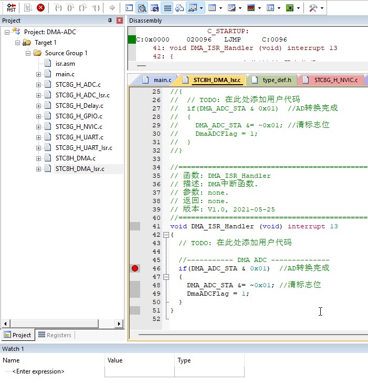Open the Serial Windows icon
This screenshot has width=368, height=383.
[232, 8]
